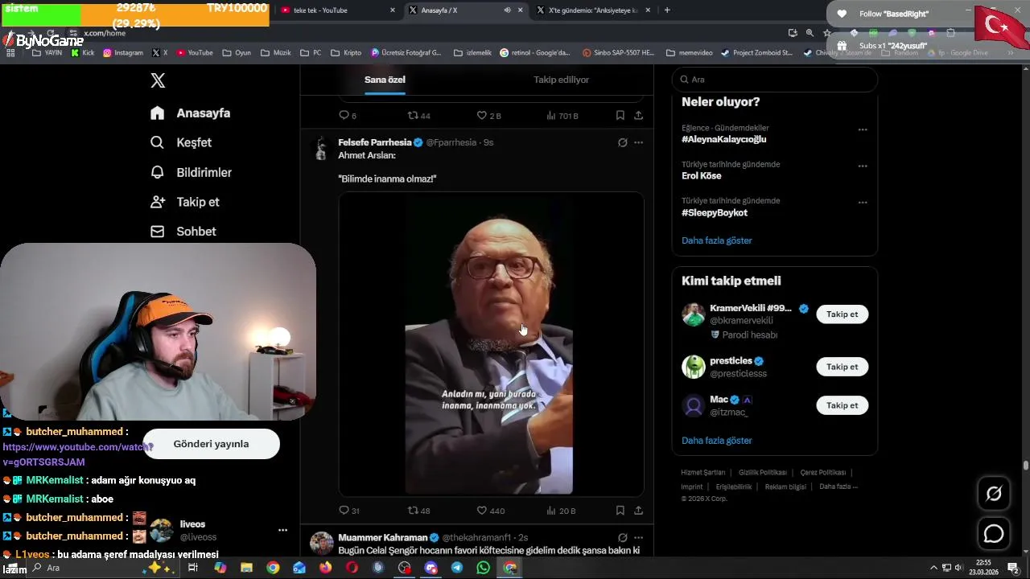
Task: Open the floating chat messages button
Action: pyautogui.click(x=994, y=533)
